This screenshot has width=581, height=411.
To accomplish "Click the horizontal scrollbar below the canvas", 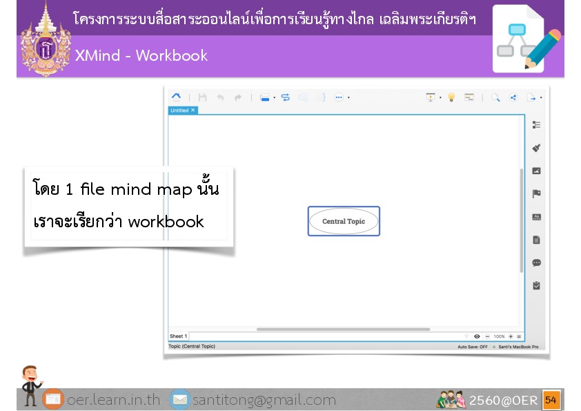I will tap(343, 329).
